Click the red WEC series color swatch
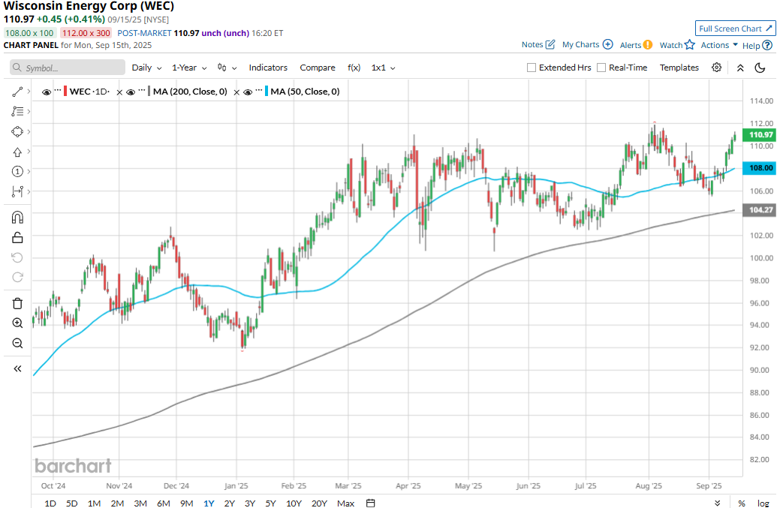Image resolution: width=777 pixels, height=508 pixels. point(65,91)
